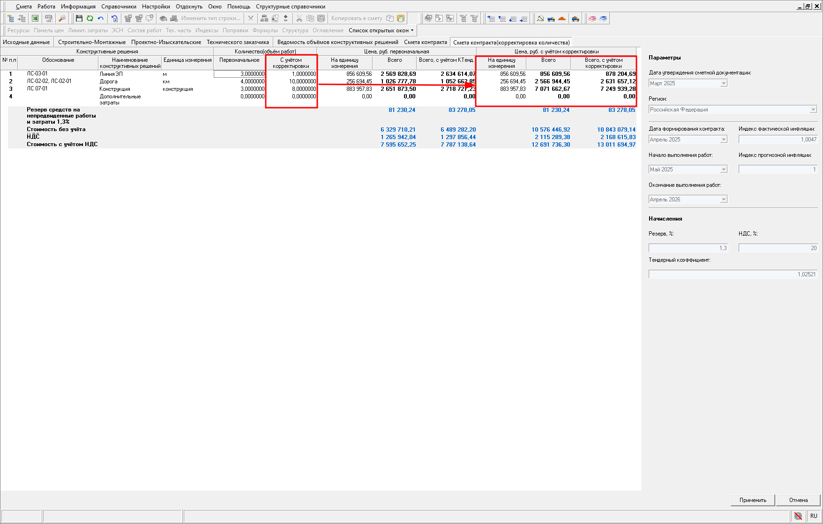The width and height of the screenshot is (823, 524).
Task: Switch to the Смета контракта tab
Action: (x=425, y=42)
